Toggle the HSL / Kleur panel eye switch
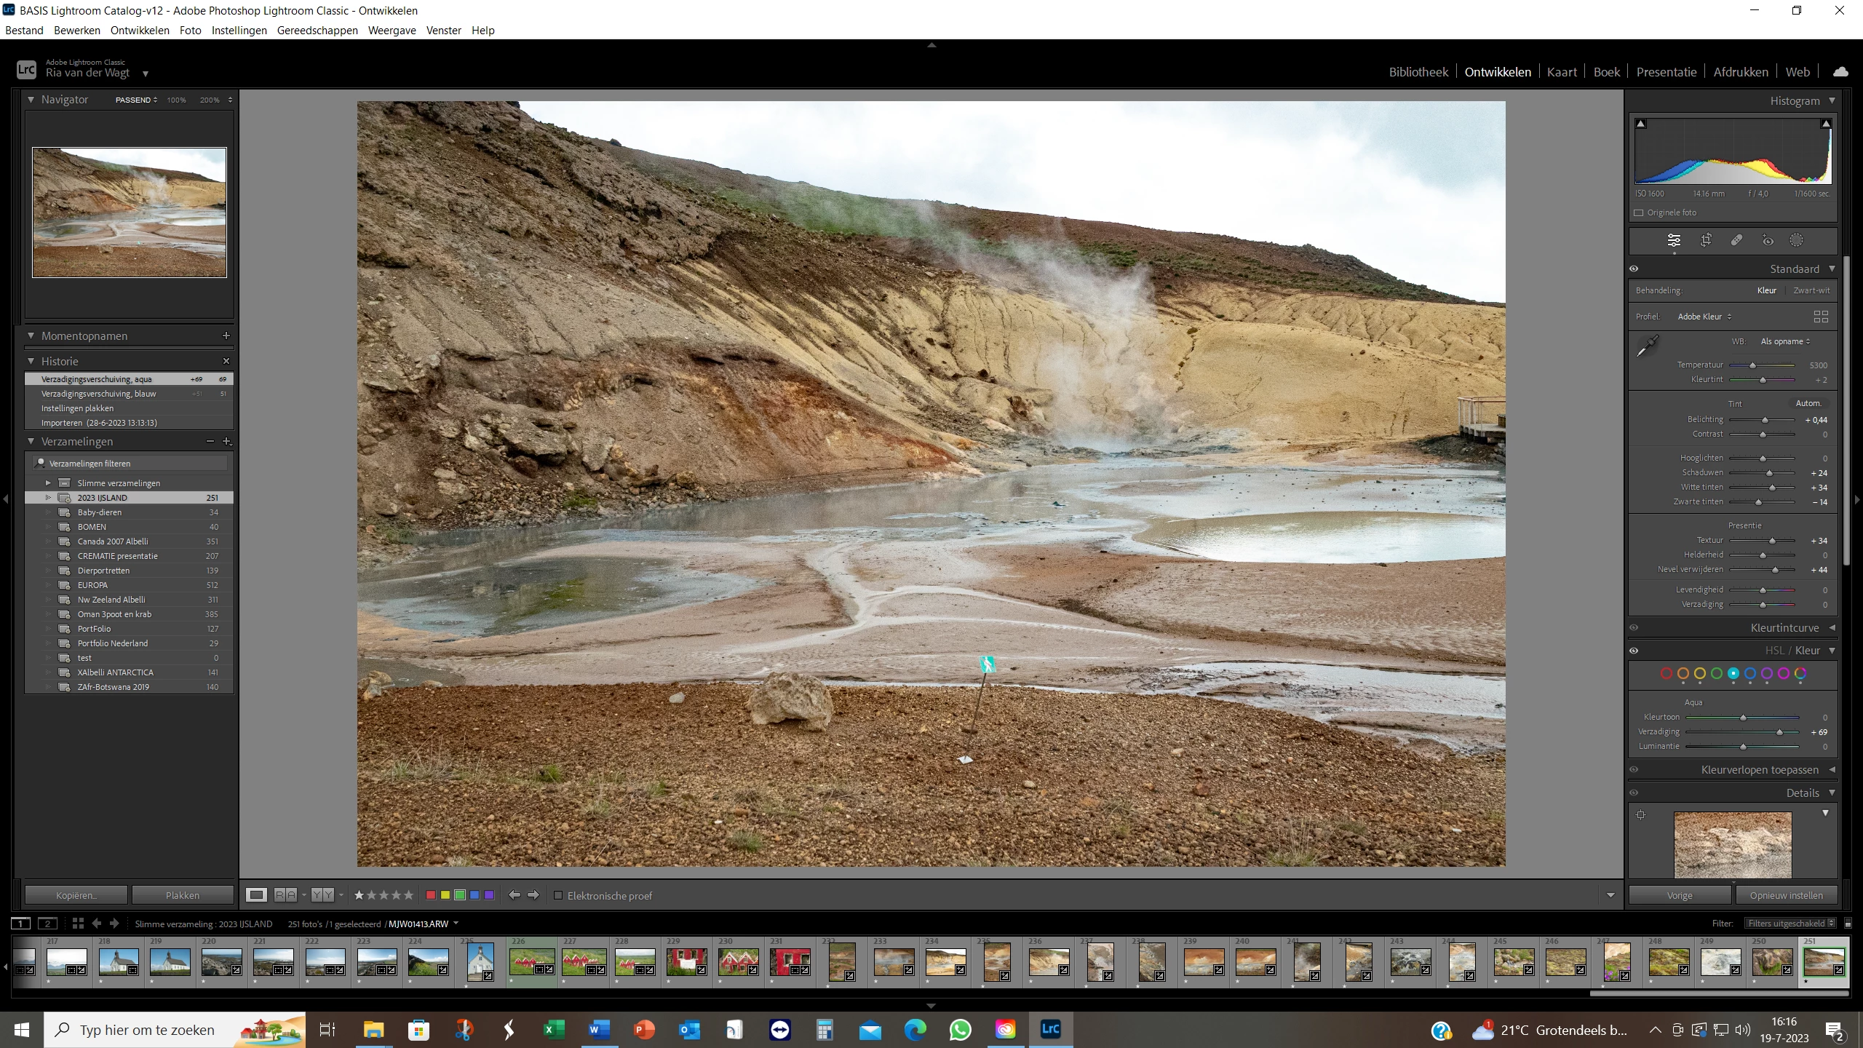The image size is (1863, 1048). [x=1634, y=651]
